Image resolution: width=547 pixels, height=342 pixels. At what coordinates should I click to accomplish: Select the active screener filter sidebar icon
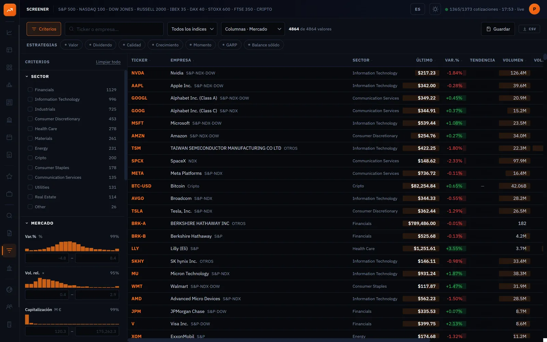pos(9,251)
